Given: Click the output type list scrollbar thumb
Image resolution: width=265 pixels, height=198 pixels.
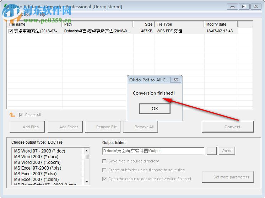Looking at the screenshot, I should (87, 156).
